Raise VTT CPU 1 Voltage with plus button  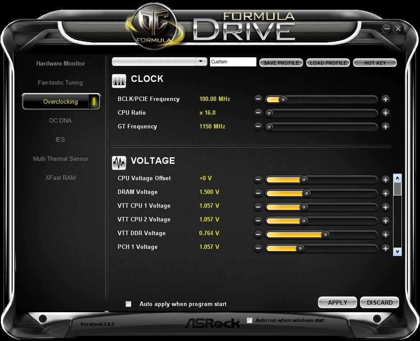[x=386, y=207]
